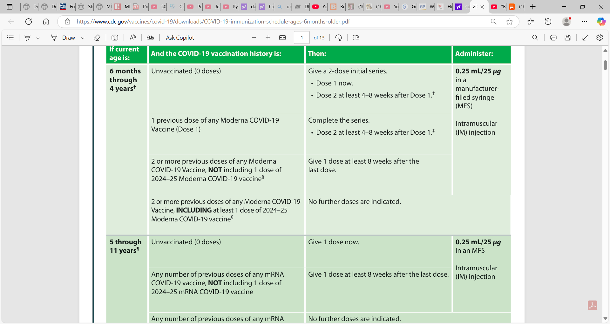
Task: Toggle Fit to width
Action: pos(282,37)
